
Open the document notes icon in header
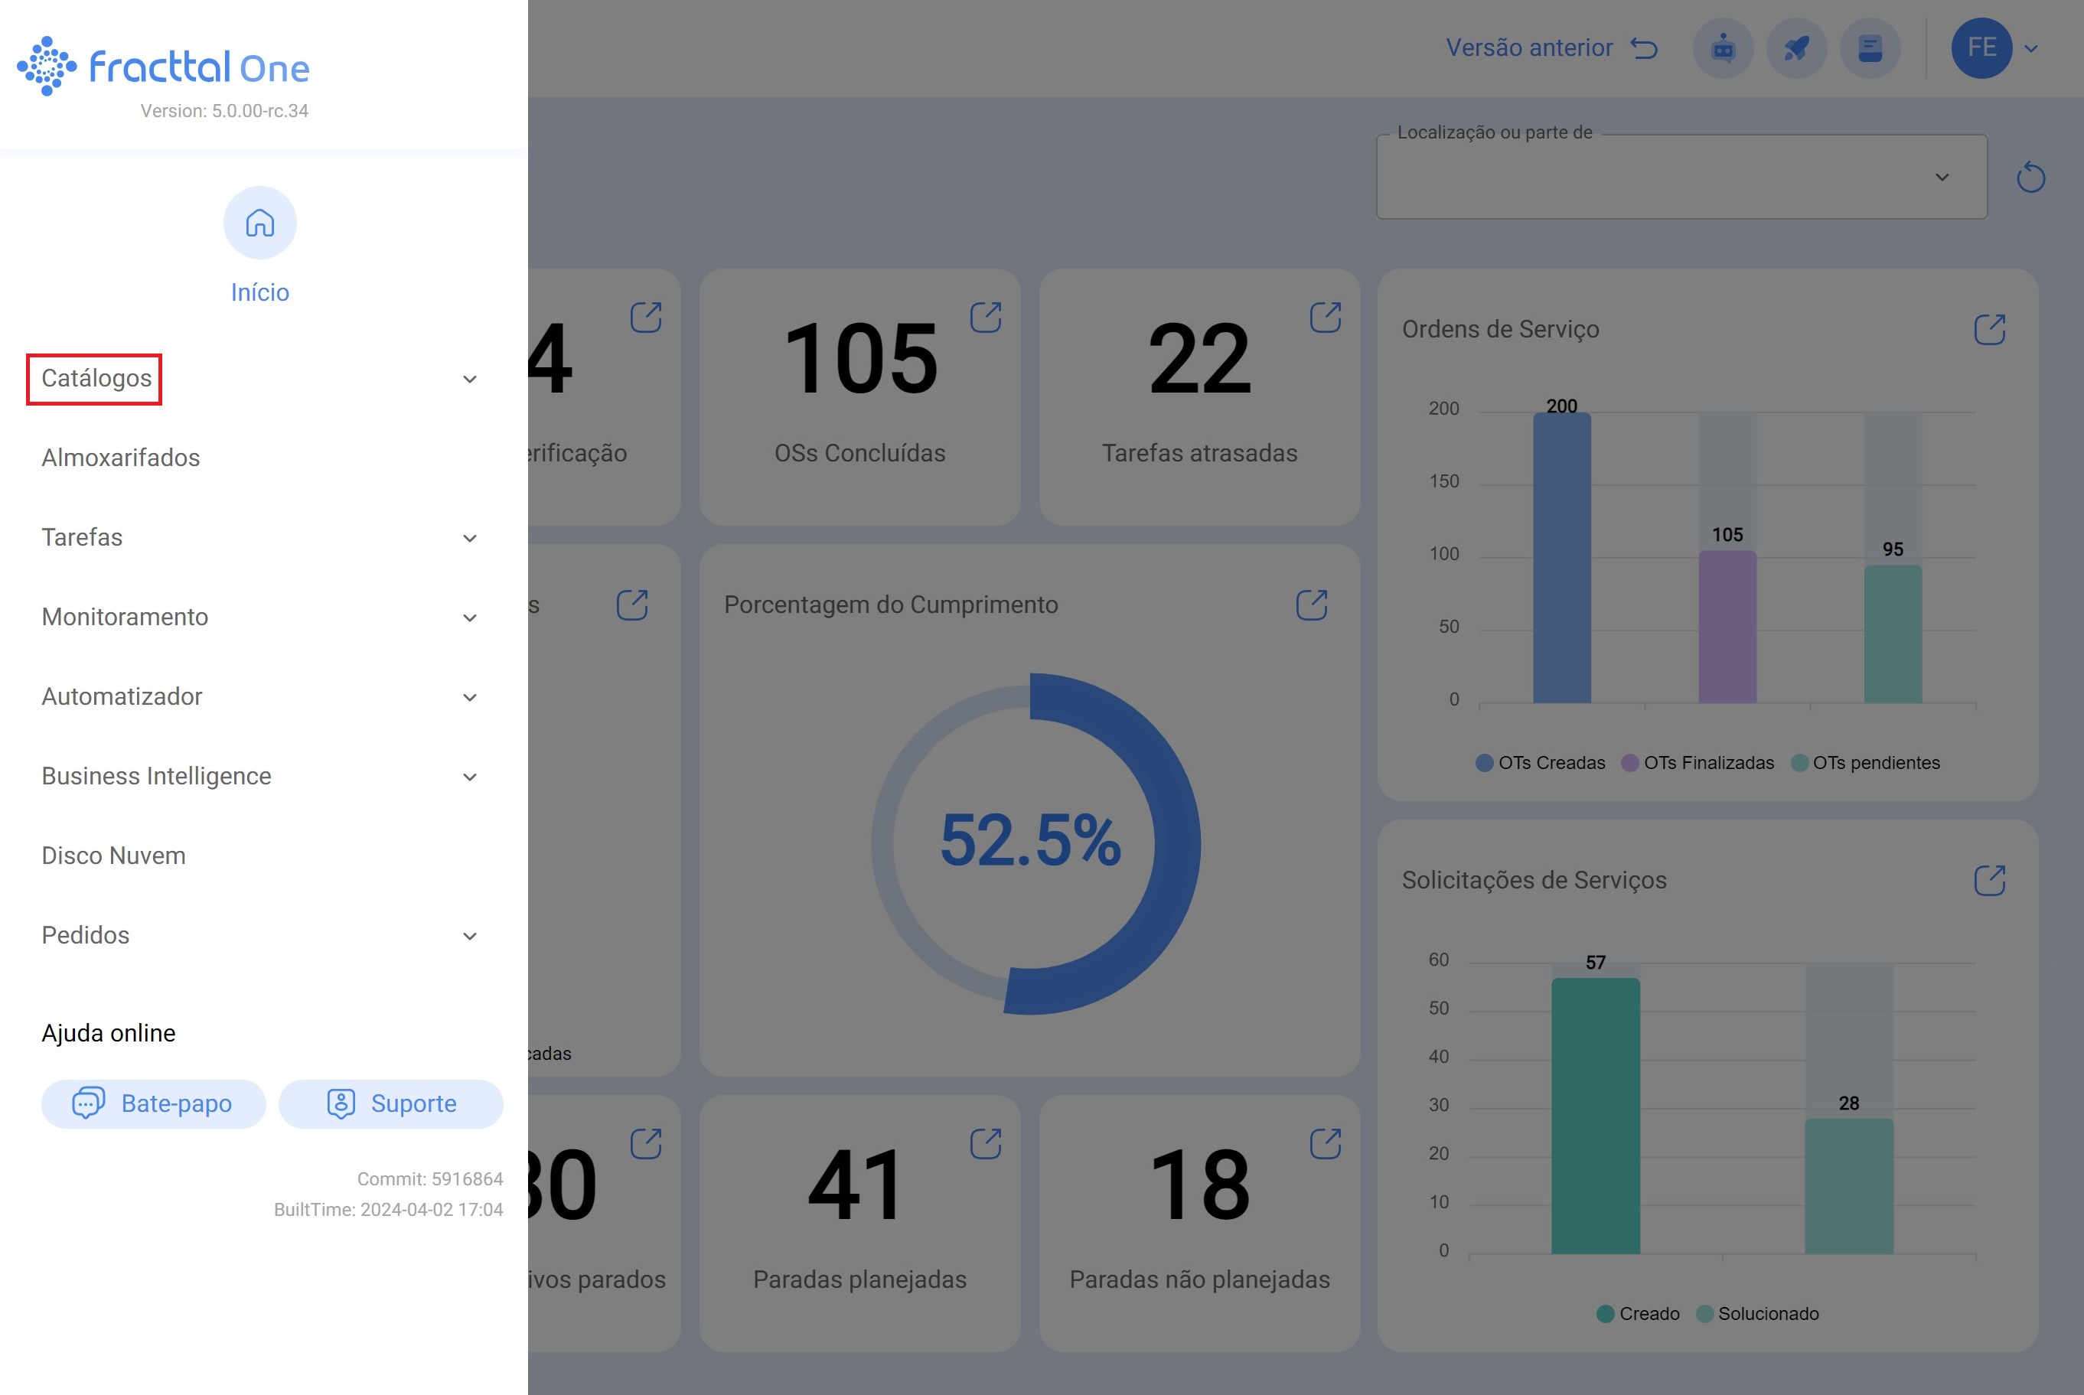pyautogui.click(x=1870, y=48)
